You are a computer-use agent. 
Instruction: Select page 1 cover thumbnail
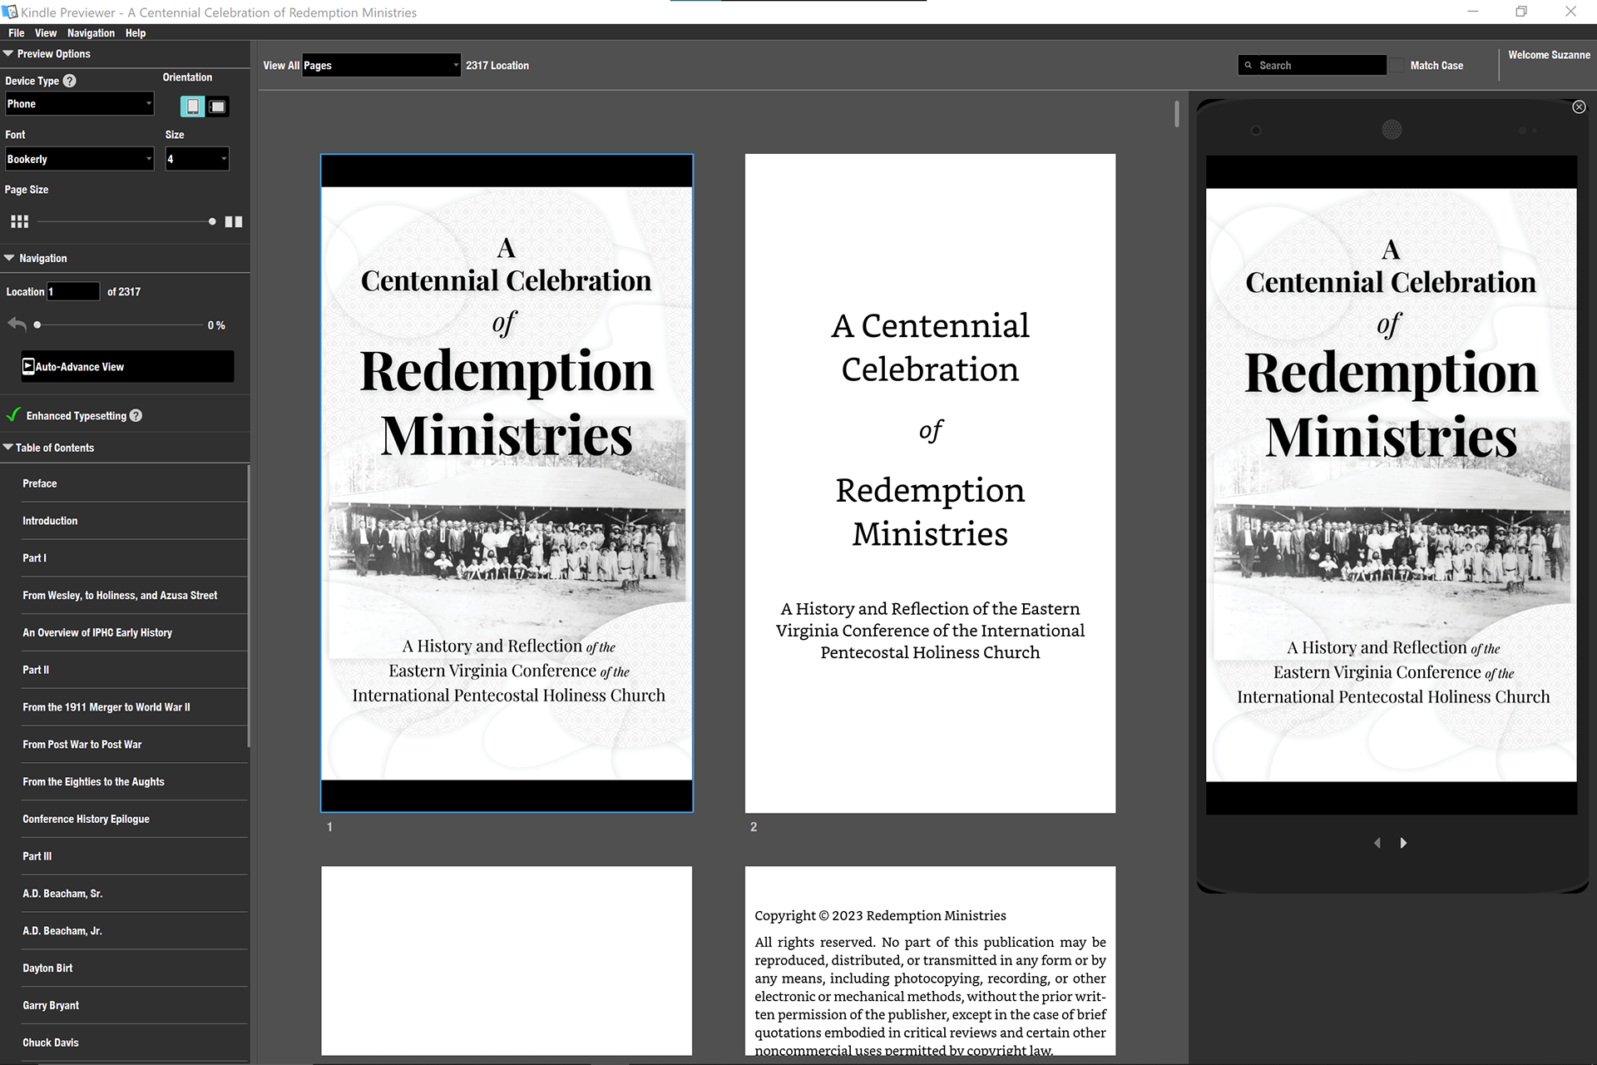(x=507, y=483)
